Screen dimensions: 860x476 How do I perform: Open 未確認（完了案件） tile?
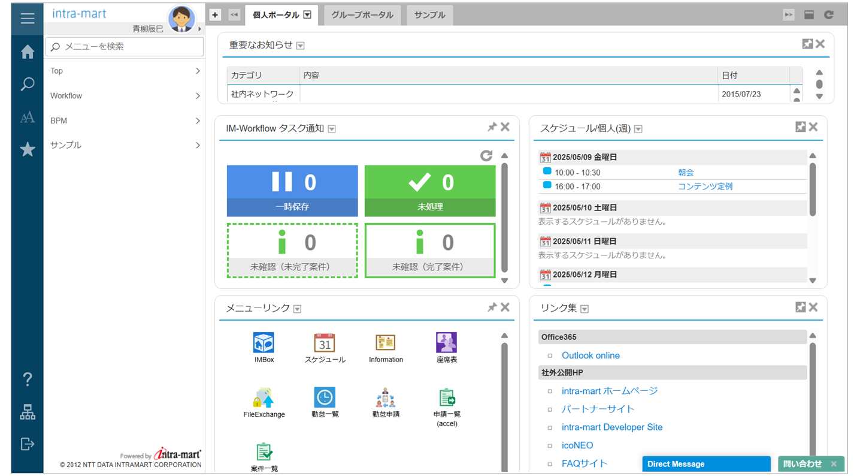point(430,251)
